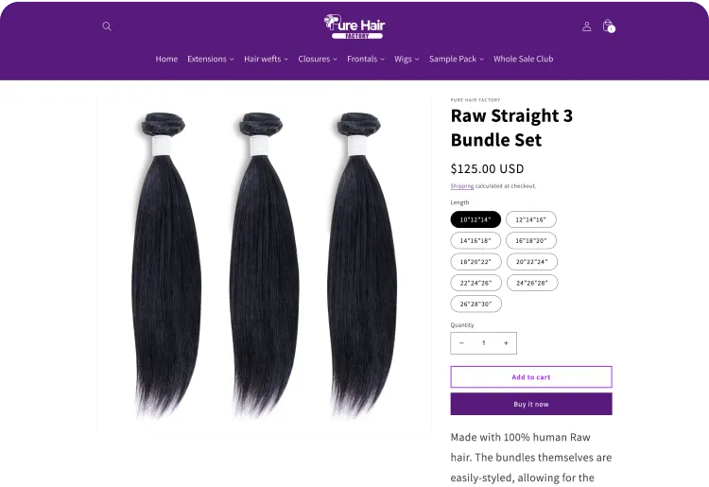
Task: Open the shopping cart bag icon
Action: point(609,26)
